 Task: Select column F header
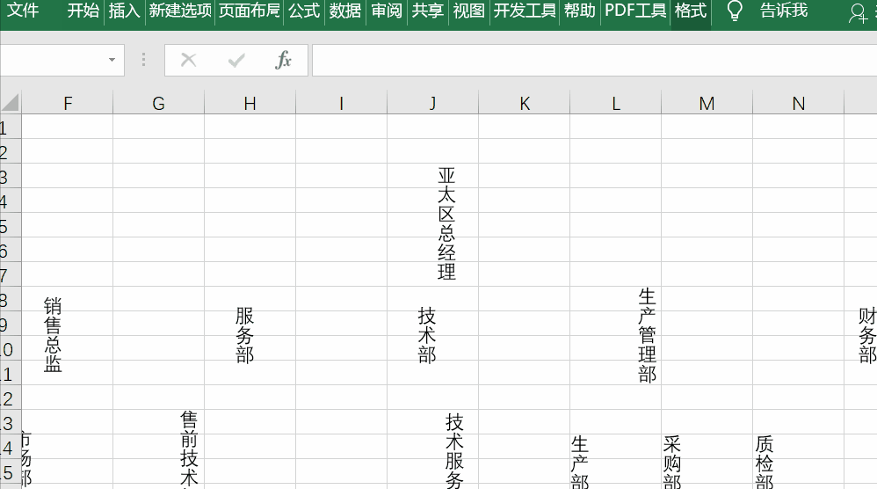click(x=67, y=103)
